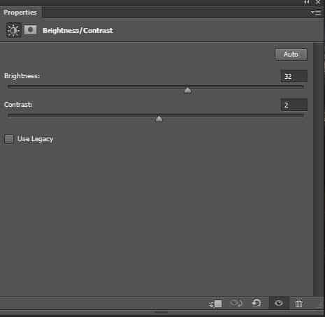Viewport: 325px width, 317px height.
Task: Select the layer mask icon
Action: [30, 30]
